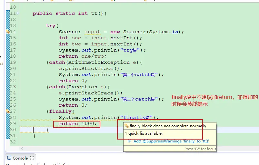The width and height of the screenshot is (259, 165).
Task: Click the warning icon inside the tooltip
Action: (x=127, y=126)
